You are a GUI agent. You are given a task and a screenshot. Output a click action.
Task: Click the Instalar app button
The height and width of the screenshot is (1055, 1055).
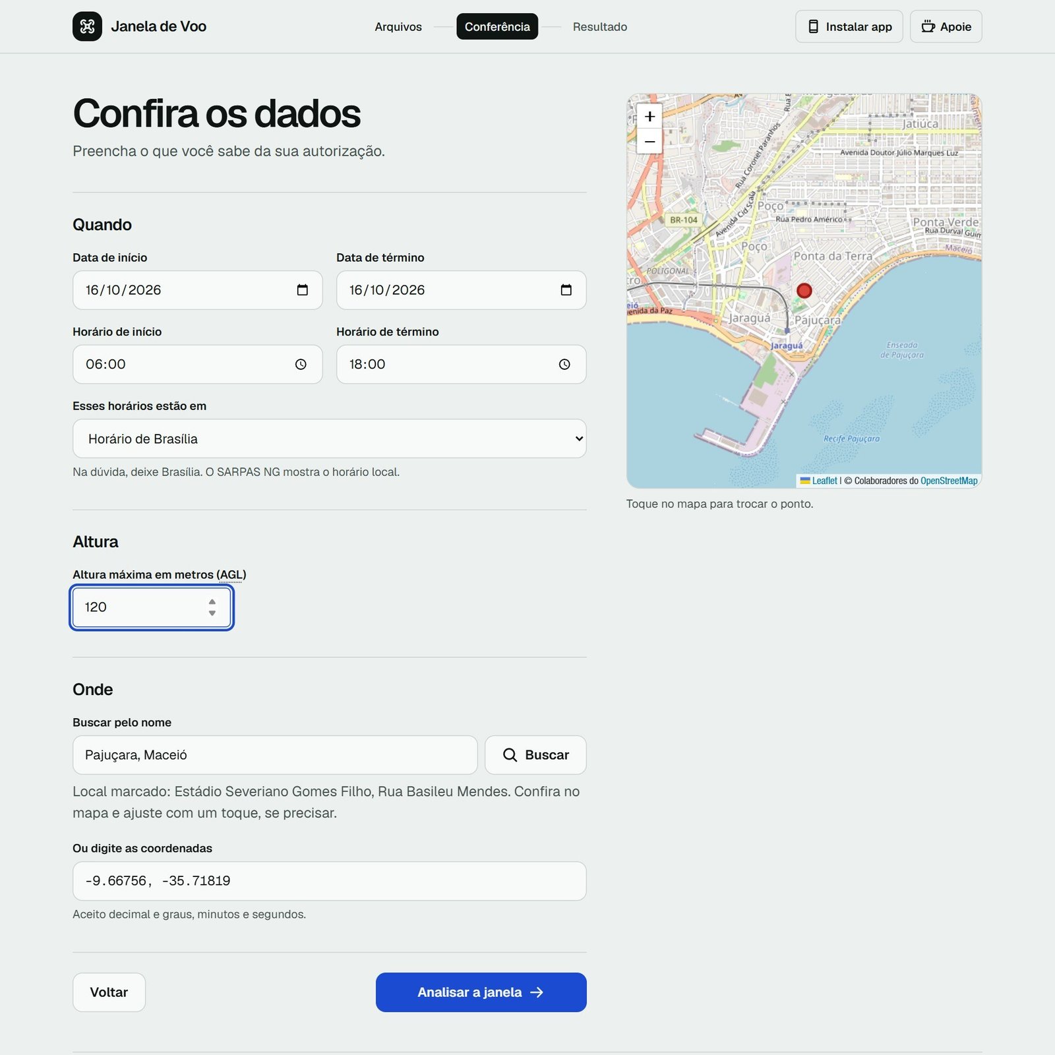click(849, 26)
